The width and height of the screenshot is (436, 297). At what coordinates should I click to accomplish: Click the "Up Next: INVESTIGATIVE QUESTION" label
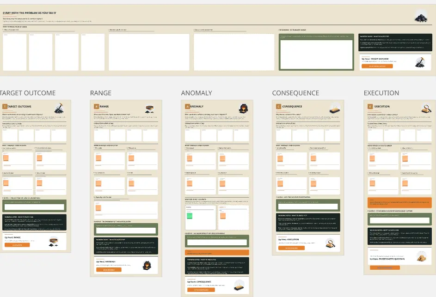(387, 259)
